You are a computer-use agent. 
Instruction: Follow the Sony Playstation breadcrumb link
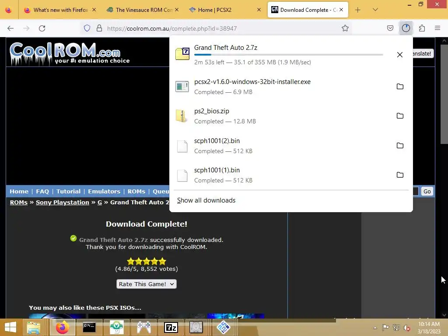(63, 202)
